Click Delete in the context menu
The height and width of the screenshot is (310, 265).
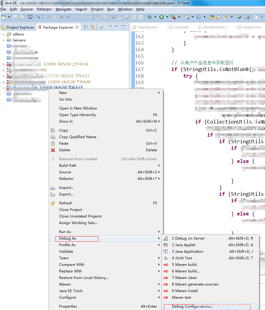pos(106,150)
